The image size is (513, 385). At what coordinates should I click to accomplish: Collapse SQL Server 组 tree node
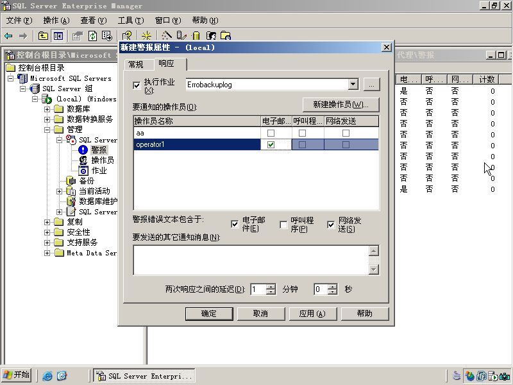[x=22, y=89]
